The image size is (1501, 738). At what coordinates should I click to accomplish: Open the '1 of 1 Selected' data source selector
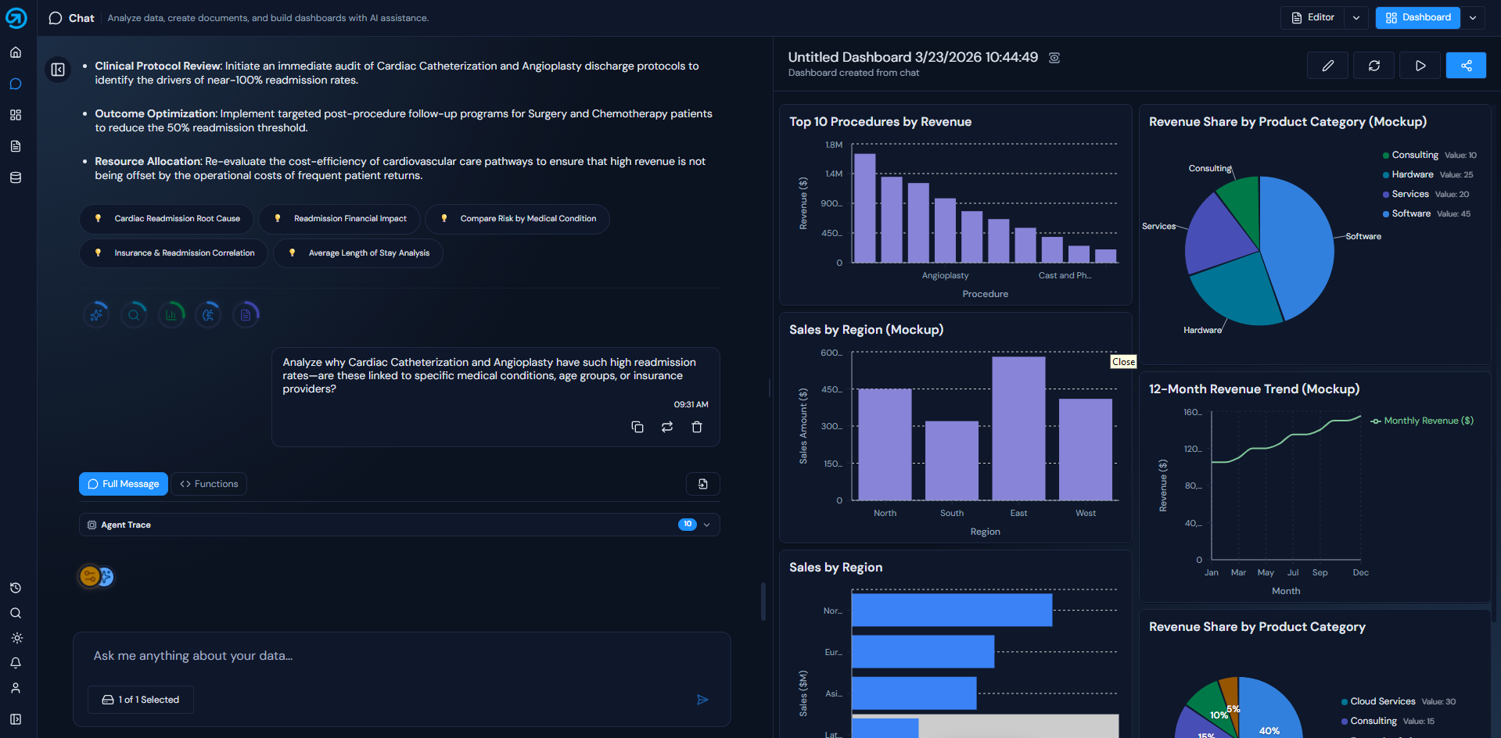coord(141,700)
